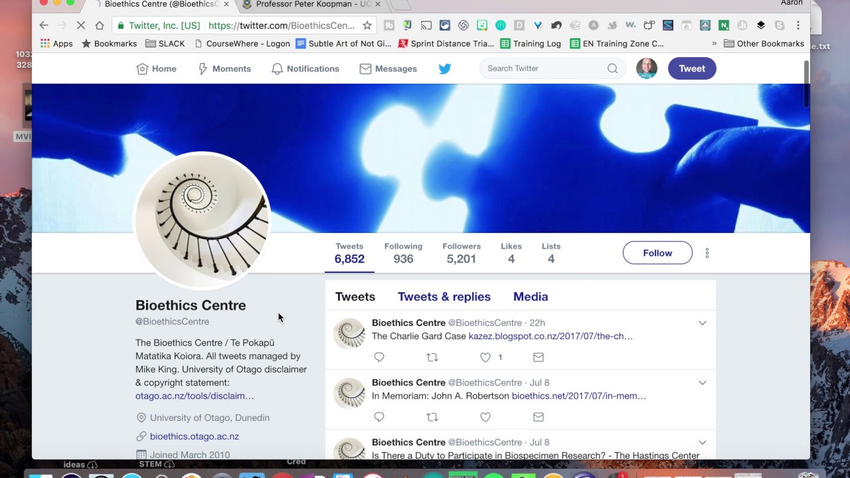Image resolution: width=850 pixels, height=478 pixels.
Task: Click the W. extension icon
Action: pos(631,25)
